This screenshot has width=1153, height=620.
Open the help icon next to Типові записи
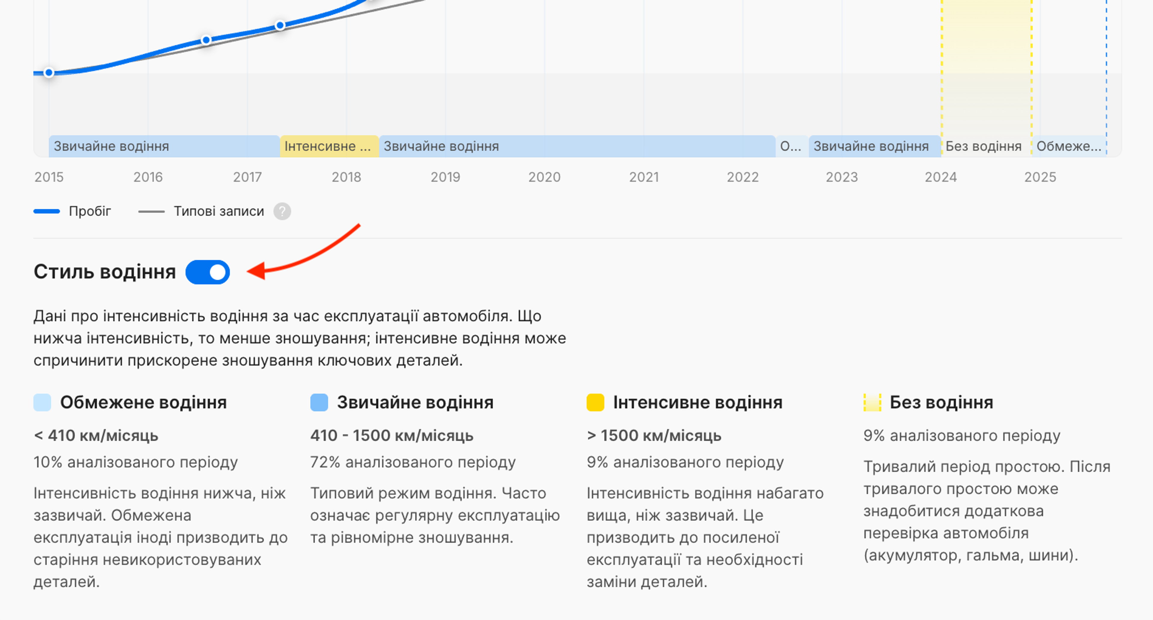point(282,211)
